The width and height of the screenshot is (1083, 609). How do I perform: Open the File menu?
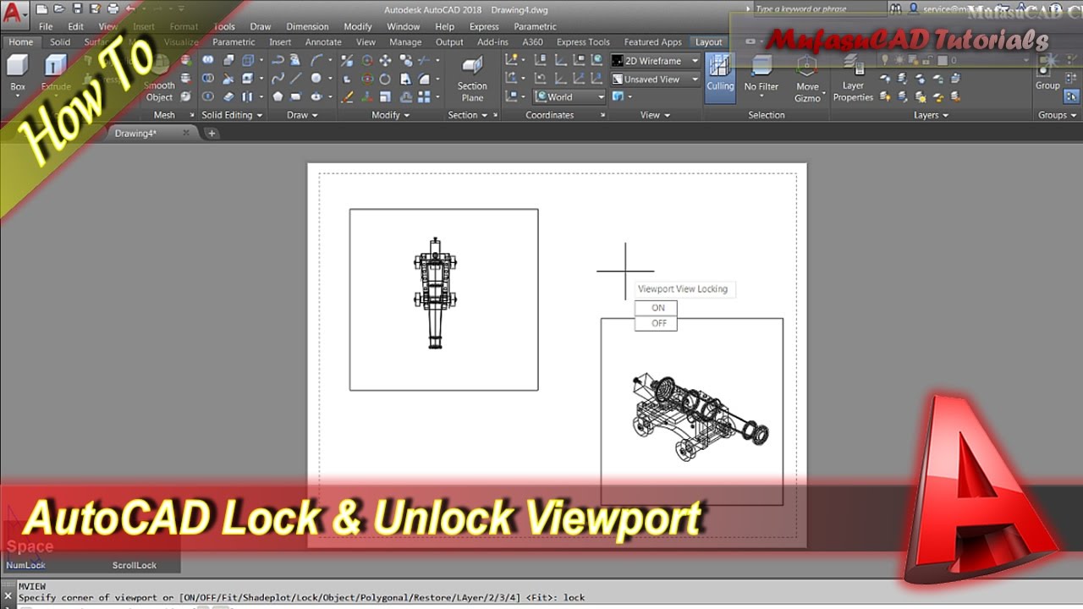[x=46, y=26]
